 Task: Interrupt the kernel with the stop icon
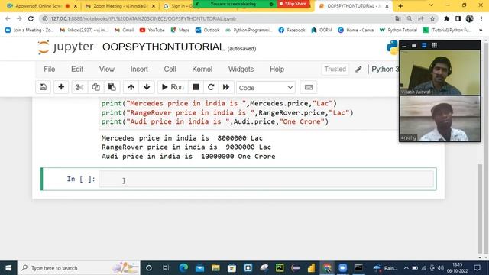196,87
